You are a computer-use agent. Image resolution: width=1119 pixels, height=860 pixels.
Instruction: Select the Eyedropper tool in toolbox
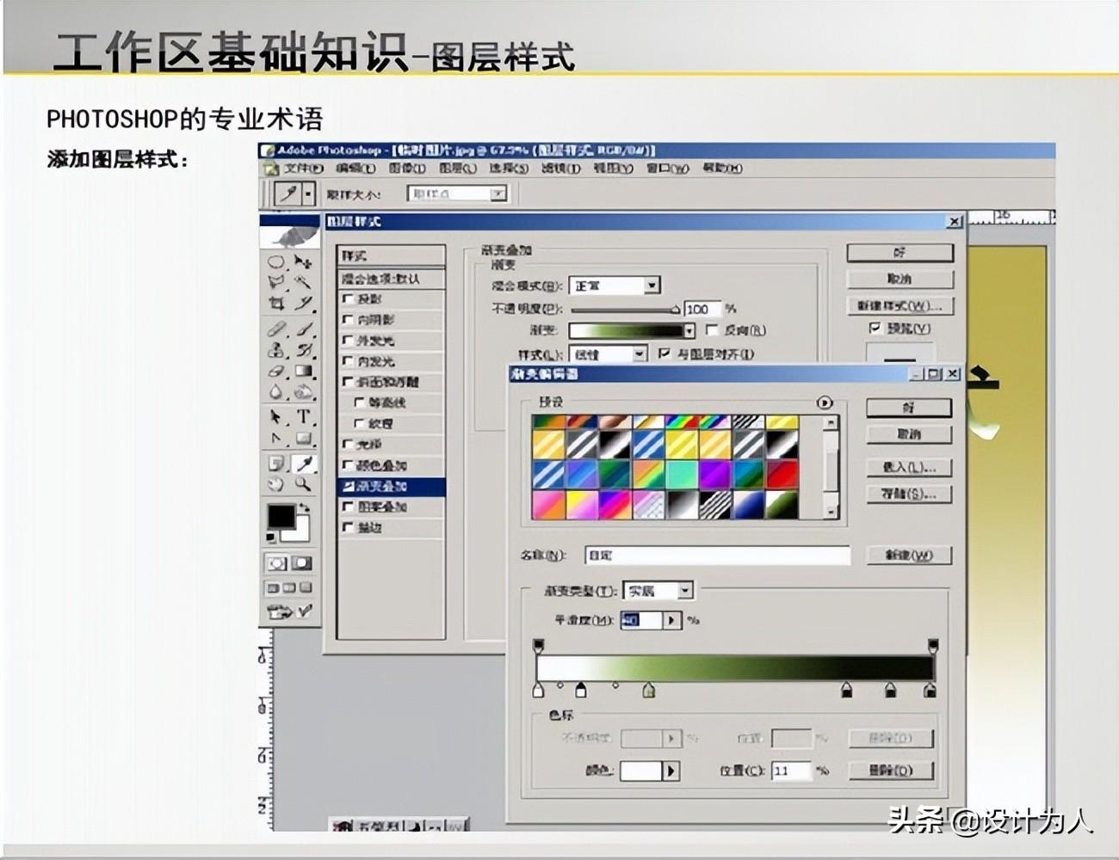pyautogui.click(x=303, y=464)
